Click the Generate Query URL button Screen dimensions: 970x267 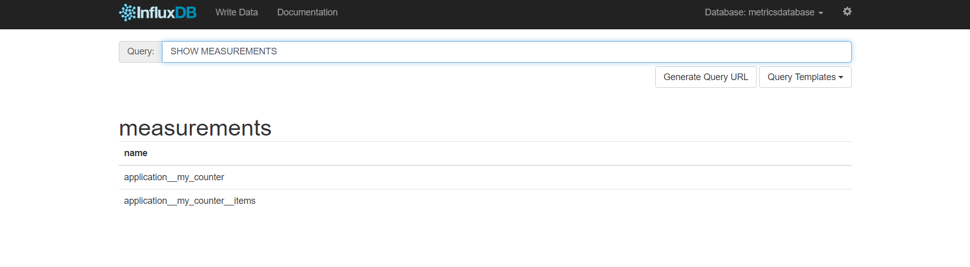point(706,77)
